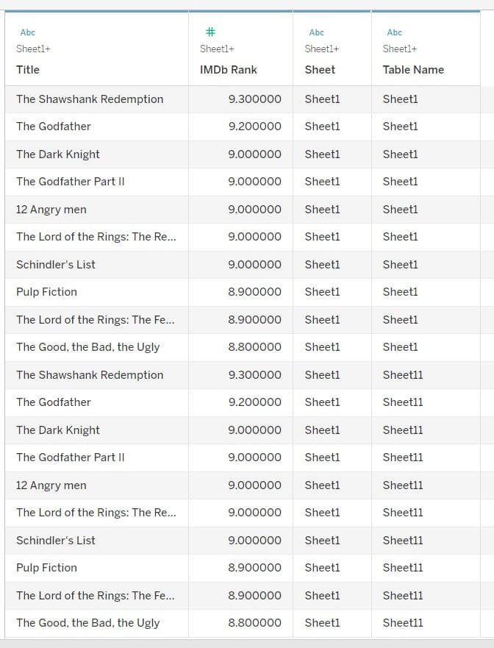Screen dimensions: 494x648
Task: Click the first Pulp Fiction title cell
Action: point(46,292)
